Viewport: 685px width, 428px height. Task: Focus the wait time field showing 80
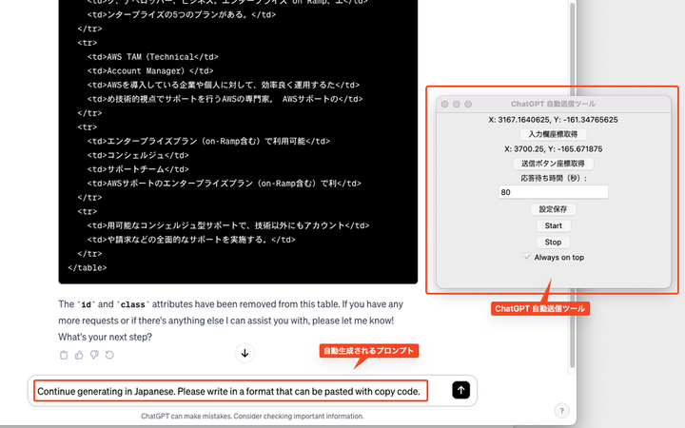point(553,192)
